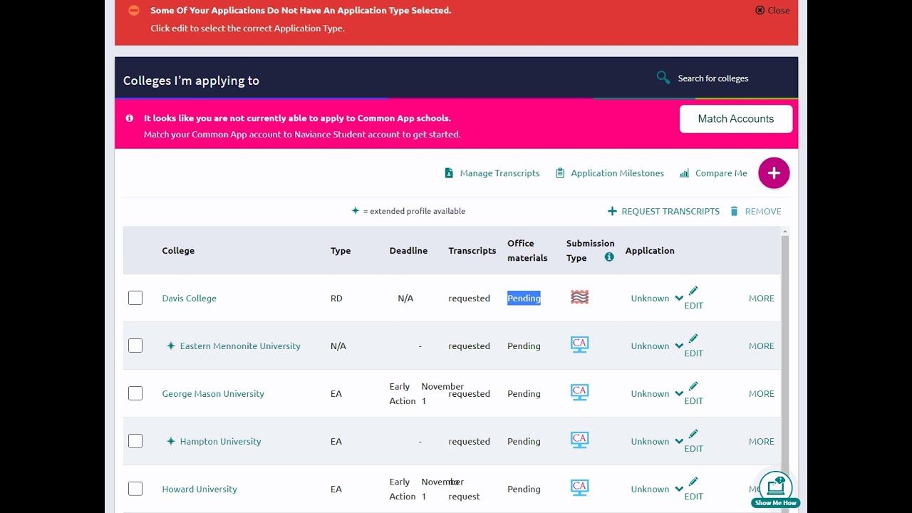912x513 pixels.
Task: Check the Davis College checkbox
Action: click(135, 298)
